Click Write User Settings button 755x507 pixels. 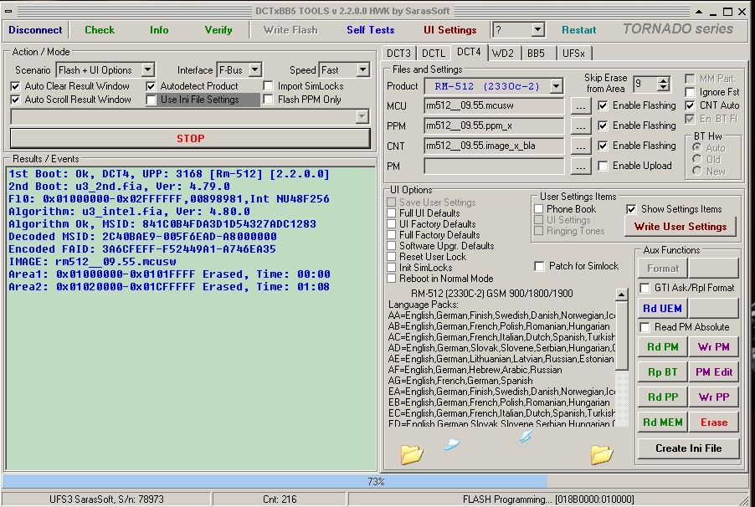pyautogui.click(x=680, y=227)
